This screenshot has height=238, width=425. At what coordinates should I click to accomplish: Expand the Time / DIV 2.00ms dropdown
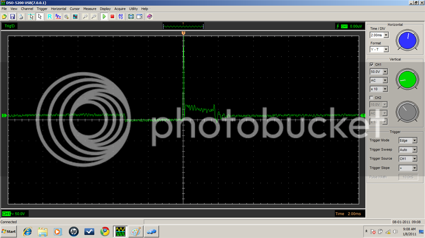386,35
